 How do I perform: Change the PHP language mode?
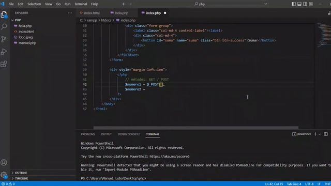coord(327,184)
